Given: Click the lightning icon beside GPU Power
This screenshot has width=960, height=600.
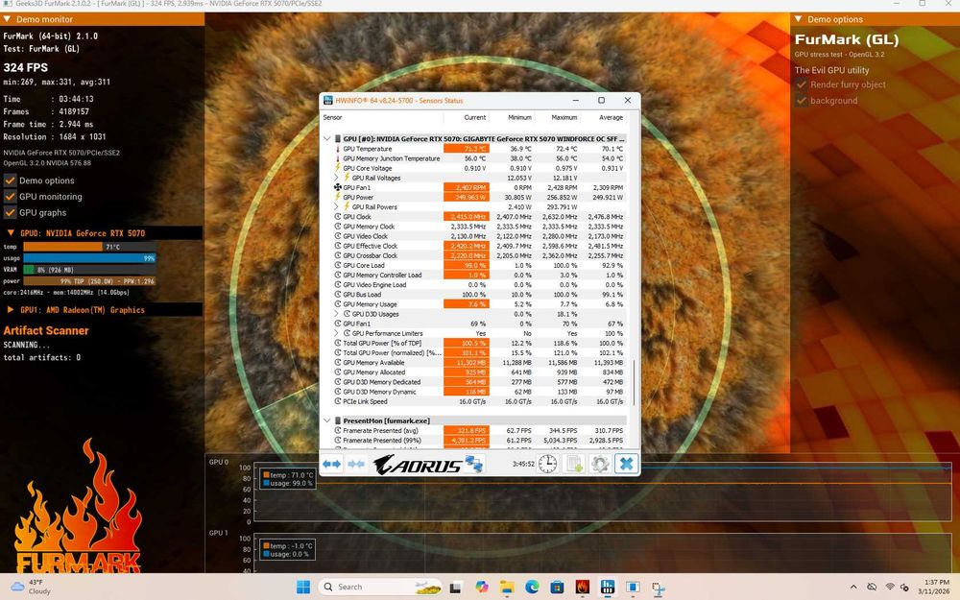Looking at the screenshot, I should [x=337, y=197].
